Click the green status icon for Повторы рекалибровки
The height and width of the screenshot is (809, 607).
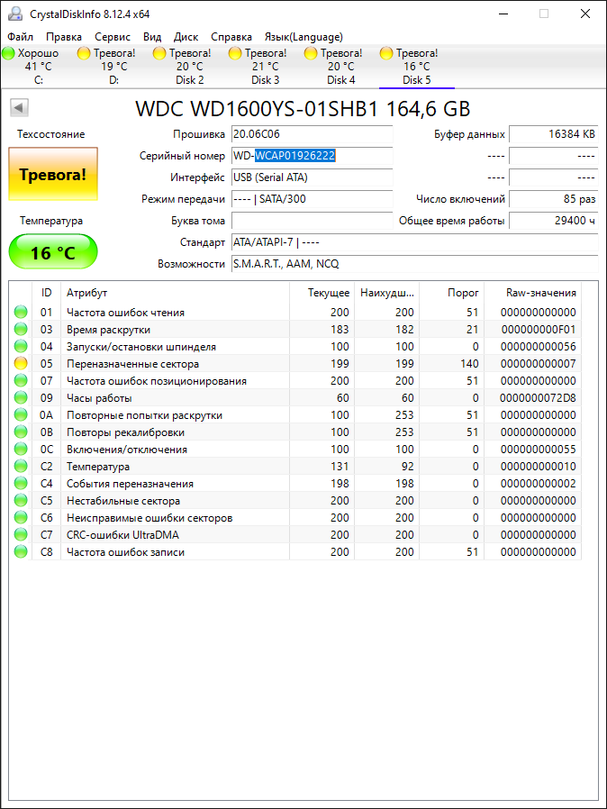pos(21,432)
